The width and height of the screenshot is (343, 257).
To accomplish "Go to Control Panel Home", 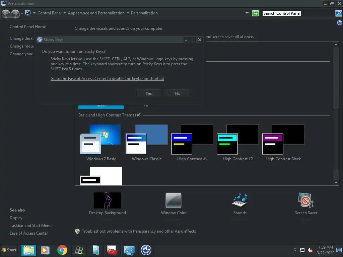I will click(28, 27).
